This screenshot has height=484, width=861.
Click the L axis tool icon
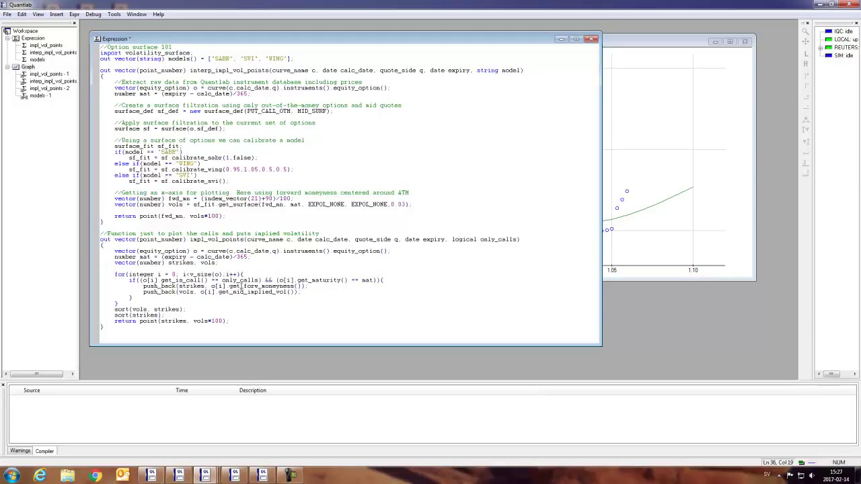coord(806,54)
